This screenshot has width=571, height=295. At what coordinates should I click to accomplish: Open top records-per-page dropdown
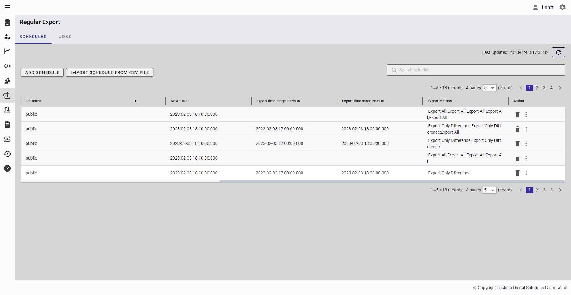[x=490, y=88]
